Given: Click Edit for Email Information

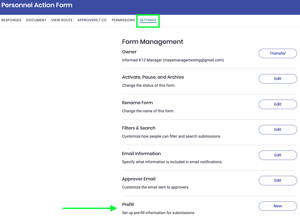Looking at the screenshot, I should [x=278, y=155].
